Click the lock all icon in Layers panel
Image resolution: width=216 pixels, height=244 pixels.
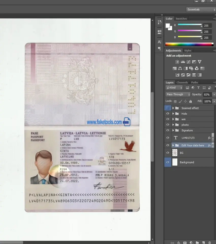(191, 101)
